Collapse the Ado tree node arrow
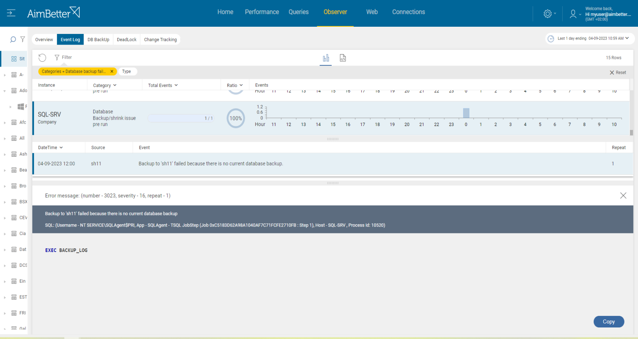 click(5, 91)
